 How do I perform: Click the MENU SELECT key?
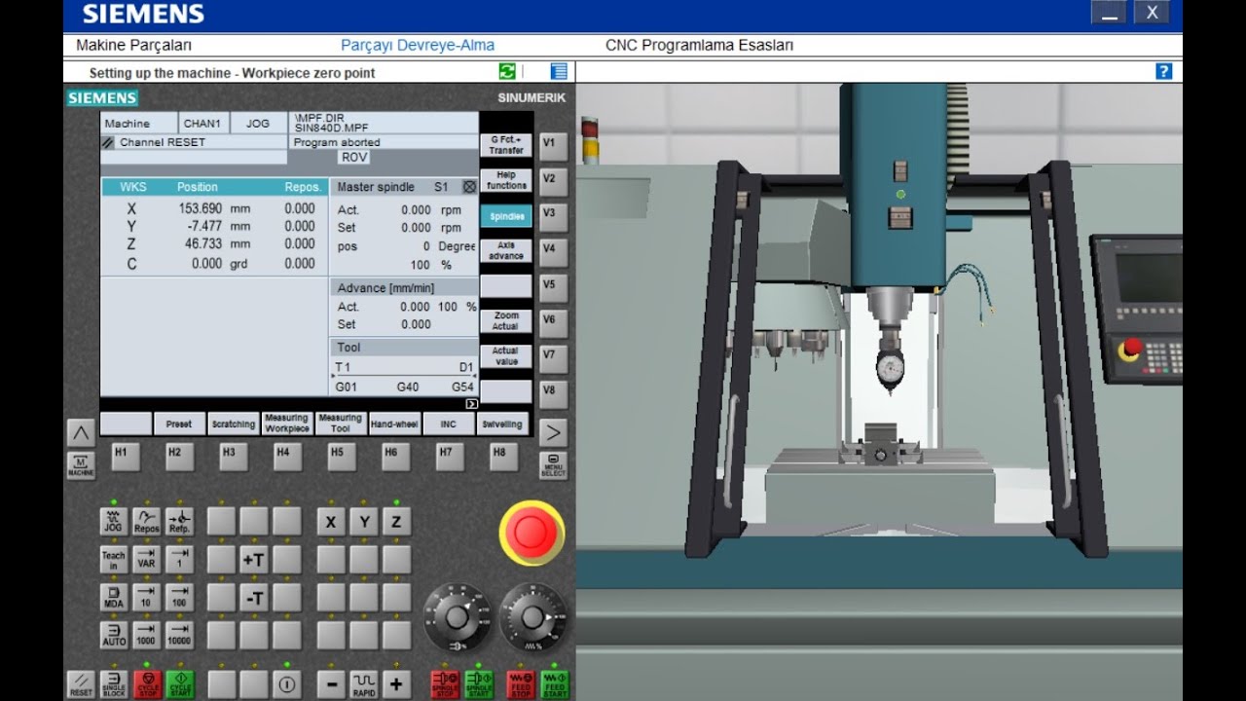tap(553, 464)
